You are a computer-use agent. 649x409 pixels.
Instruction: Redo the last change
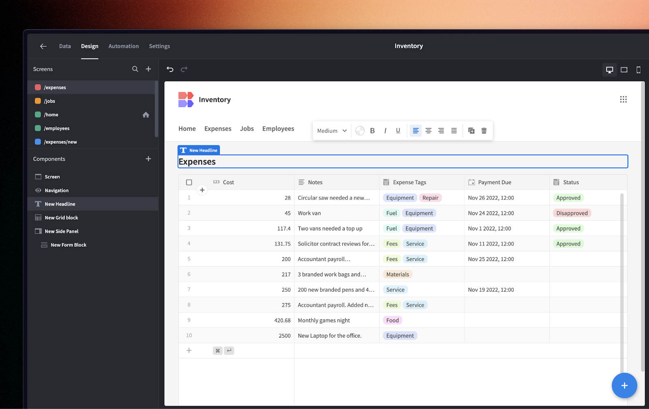[x=184, y=69]
